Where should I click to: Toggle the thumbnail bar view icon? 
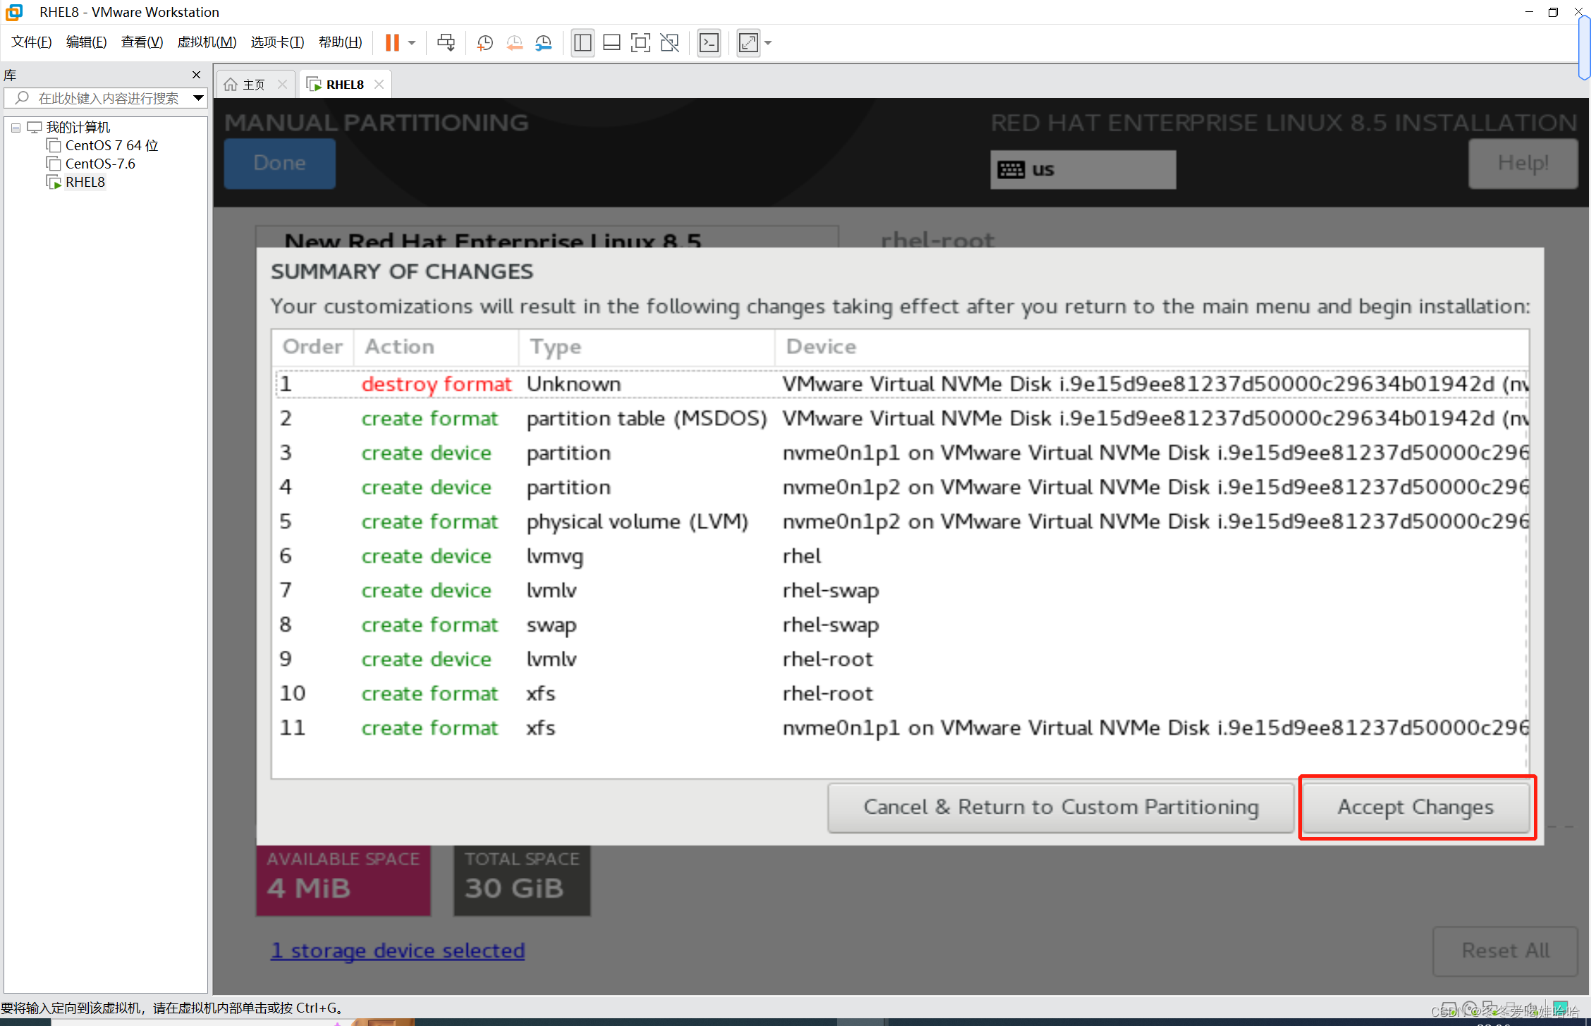611,43
